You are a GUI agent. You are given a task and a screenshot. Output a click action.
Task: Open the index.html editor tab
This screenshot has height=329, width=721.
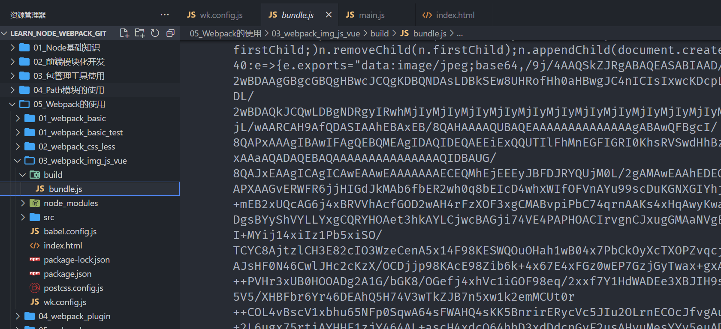coord(449,15)
